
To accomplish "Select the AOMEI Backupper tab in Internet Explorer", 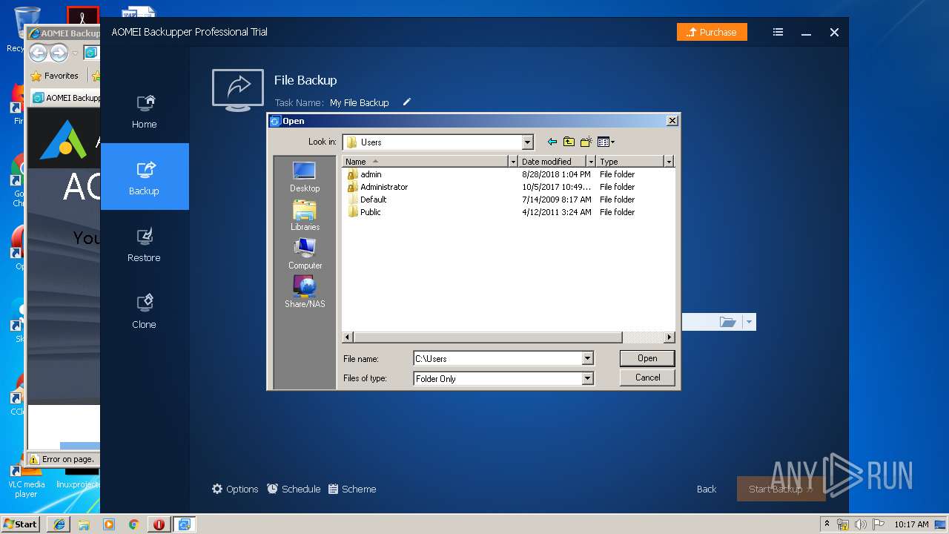I will click(65, 97).
